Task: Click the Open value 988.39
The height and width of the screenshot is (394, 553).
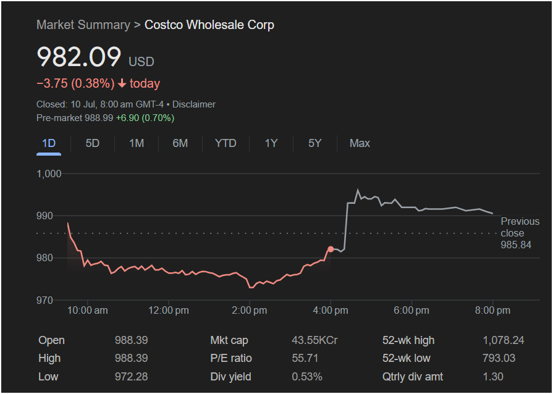Action: click(131, 340)
